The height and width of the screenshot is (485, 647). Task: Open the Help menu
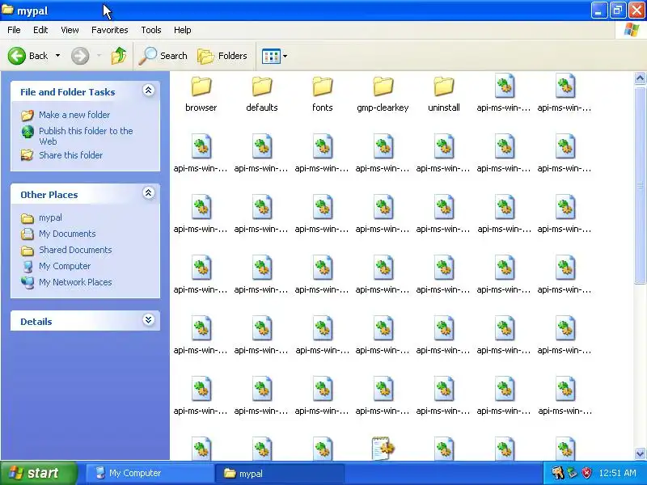tap(183, 30)
